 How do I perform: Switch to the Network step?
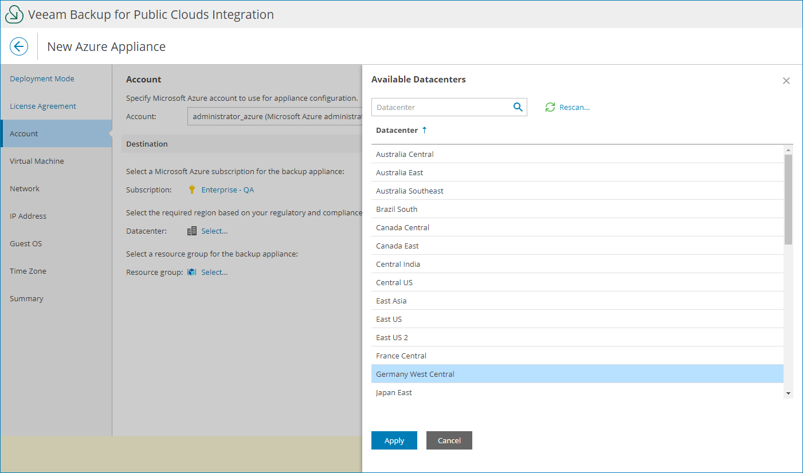pos(24,188)
